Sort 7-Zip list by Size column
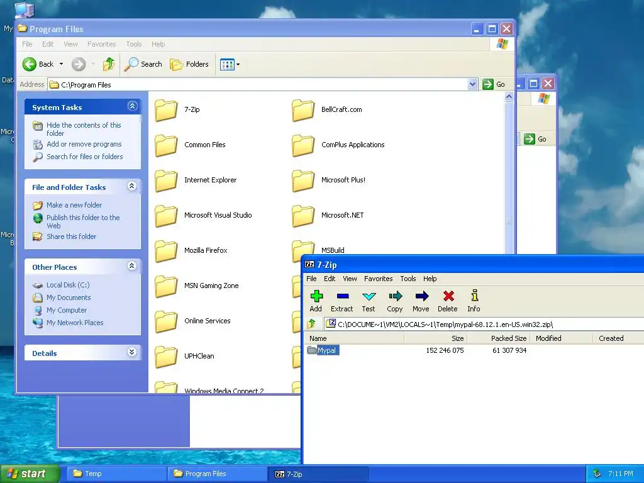This screenshot has width=644, height=483. tap(436, 338)
